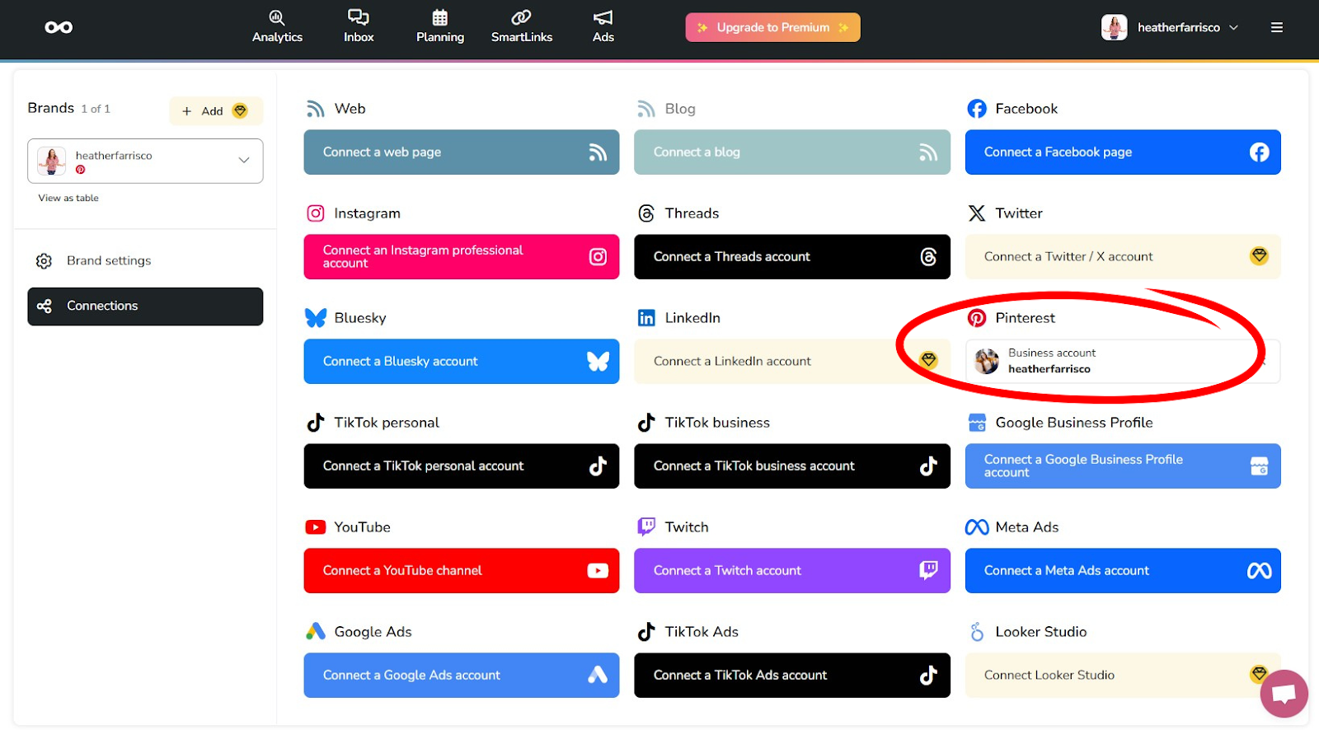This screenshot has width=1319, height=730.
Task: Click the TikTok Ads heading icon
Action: [646, 632]
